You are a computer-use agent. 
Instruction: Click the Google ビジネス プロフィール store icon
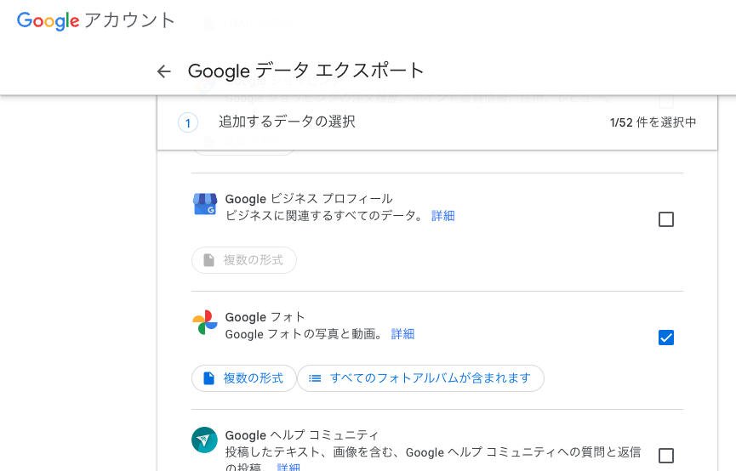(x=205, y=204)
